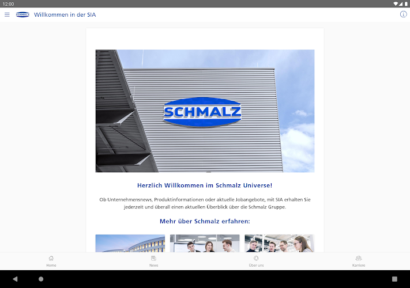
Task: Tap the Android back triangle button
Action: pyautogui.click(x=15, y=279)
